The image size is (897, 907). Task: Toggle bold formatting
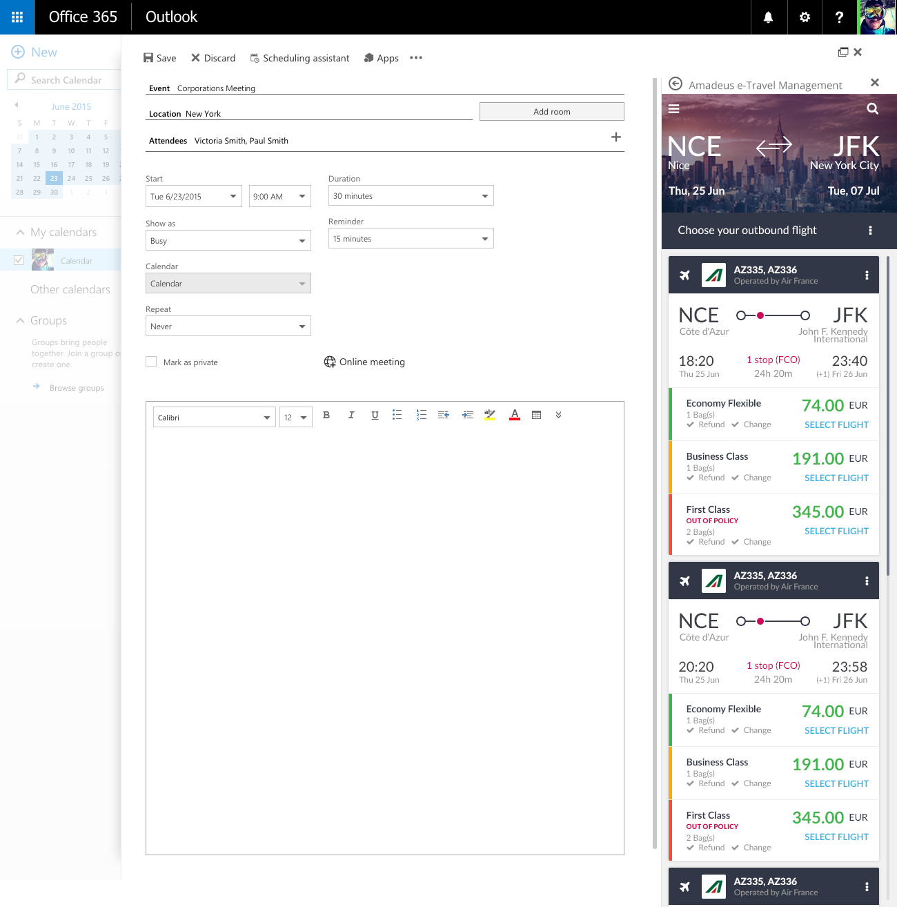(x=326, y=415)
